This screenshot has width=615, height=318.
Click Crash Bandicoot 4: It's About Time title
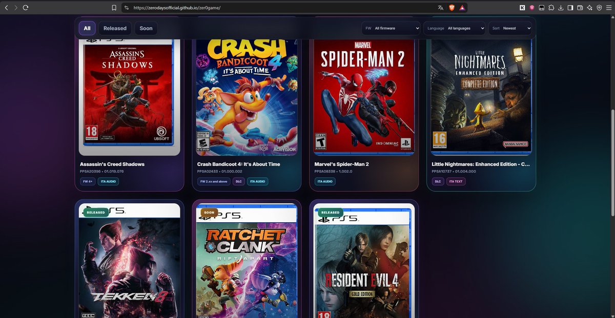(x=239, y=164)
